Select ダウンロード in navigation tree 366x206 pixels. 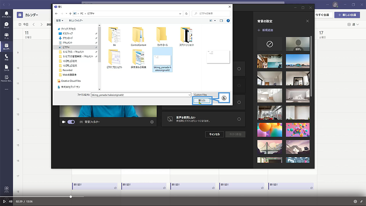(x=67, y=38)
